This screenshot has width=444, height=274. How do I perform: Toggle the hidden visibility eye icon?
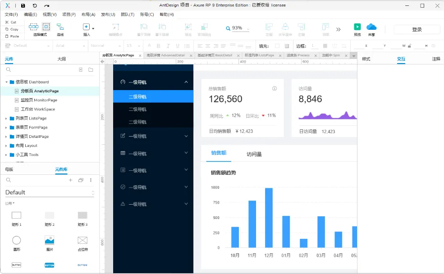tap(433, 46)
